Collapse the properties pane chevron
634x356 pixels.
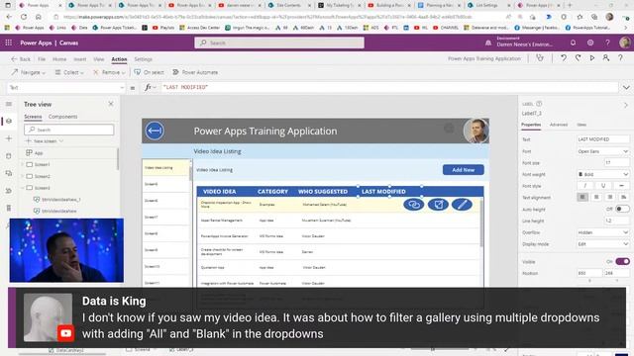626,105
